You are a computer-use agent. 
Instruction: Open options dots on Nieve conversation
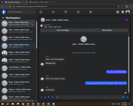point(30,24)
